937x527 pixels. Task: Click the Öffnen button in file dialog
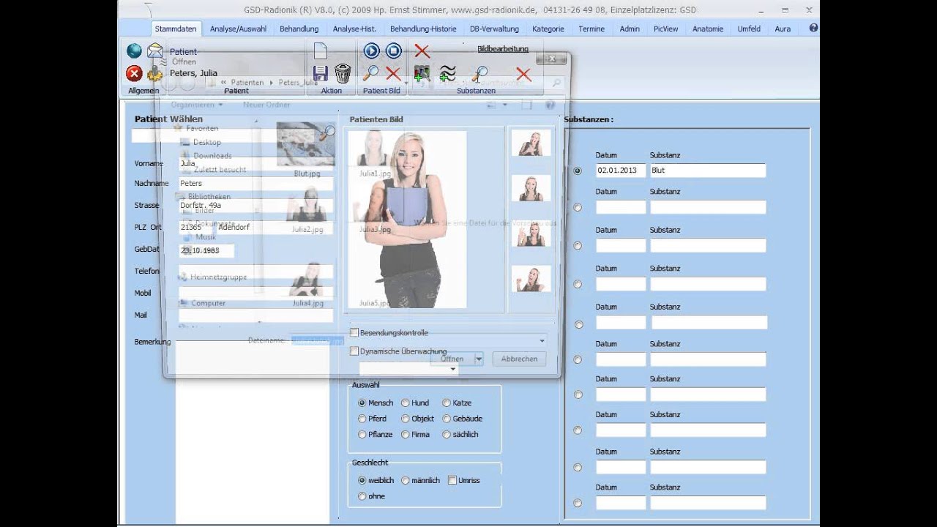tap(452, 359)
